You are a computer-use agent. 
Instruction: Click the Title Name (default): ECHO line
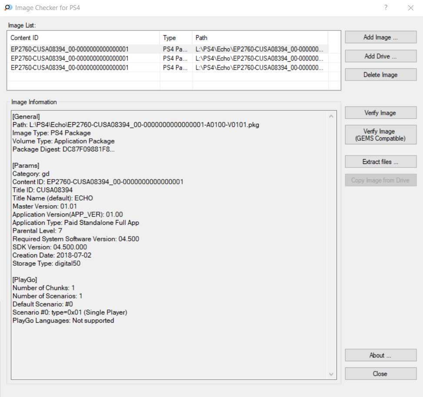tap(53, 198)
